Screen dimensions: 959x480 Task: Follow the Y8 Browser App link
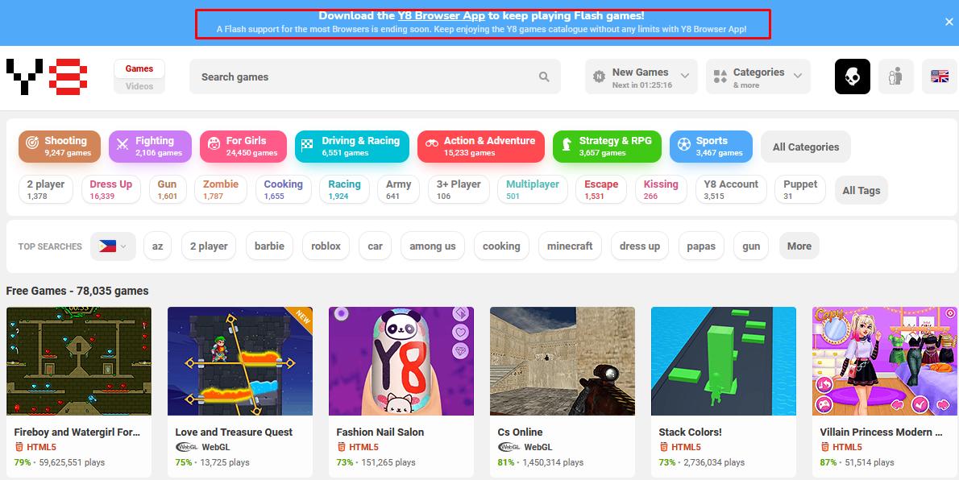click(441, 15)
